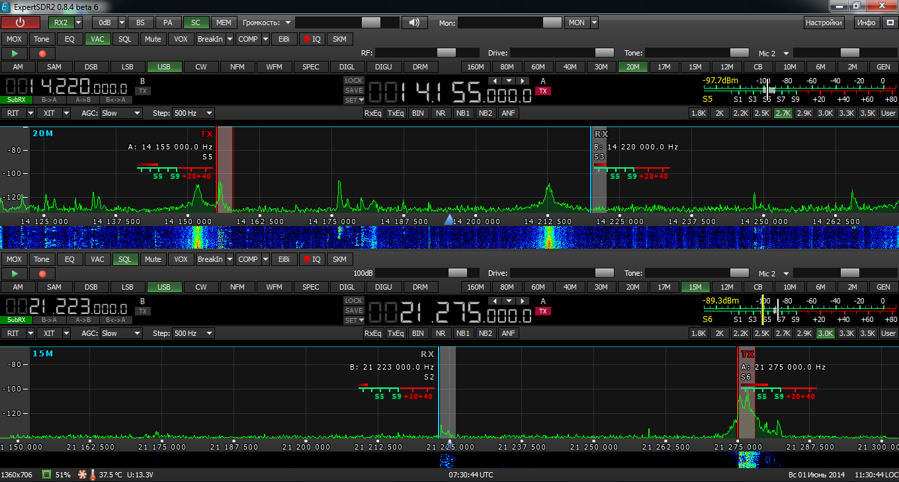Open the Настройки settings panel
This screenshot has height=482, width=899.
click(x=823, y=22)
